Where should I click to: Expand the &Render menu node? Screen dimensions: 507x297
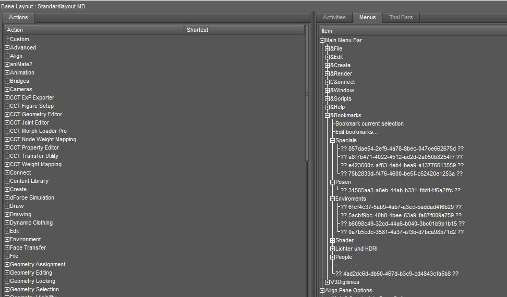tap(327, 73)
